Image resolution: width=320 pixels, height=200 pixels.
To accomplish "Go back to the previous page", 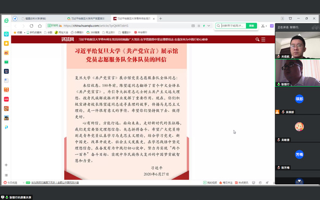I will click(15, 26).
